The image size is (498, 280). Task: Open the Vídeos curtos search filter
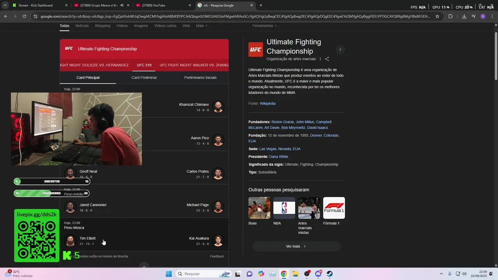[165, 26]
